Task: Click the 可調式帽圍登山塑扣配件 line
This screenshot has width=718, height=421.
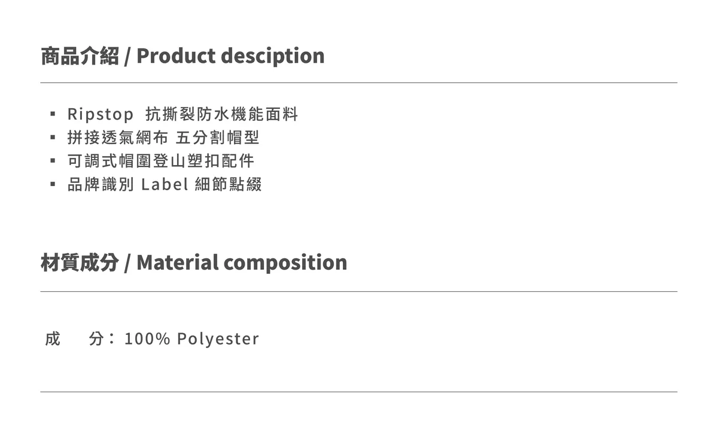Action: [160, 161]
